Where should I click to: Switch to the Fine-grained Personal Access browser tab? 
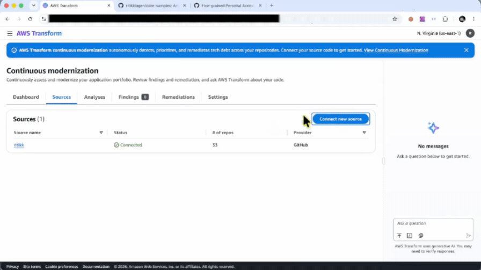(227, 5)
